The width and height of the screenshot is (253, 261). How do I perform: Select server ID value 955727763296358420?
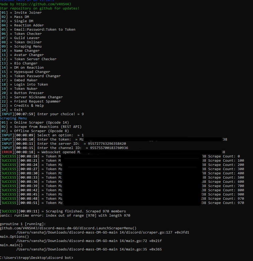click(107, 144)
